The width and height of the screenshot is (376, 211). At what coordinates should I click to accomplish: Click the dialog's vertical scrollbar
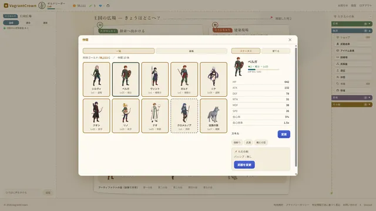pyautogui.click(x=296, y=107)
